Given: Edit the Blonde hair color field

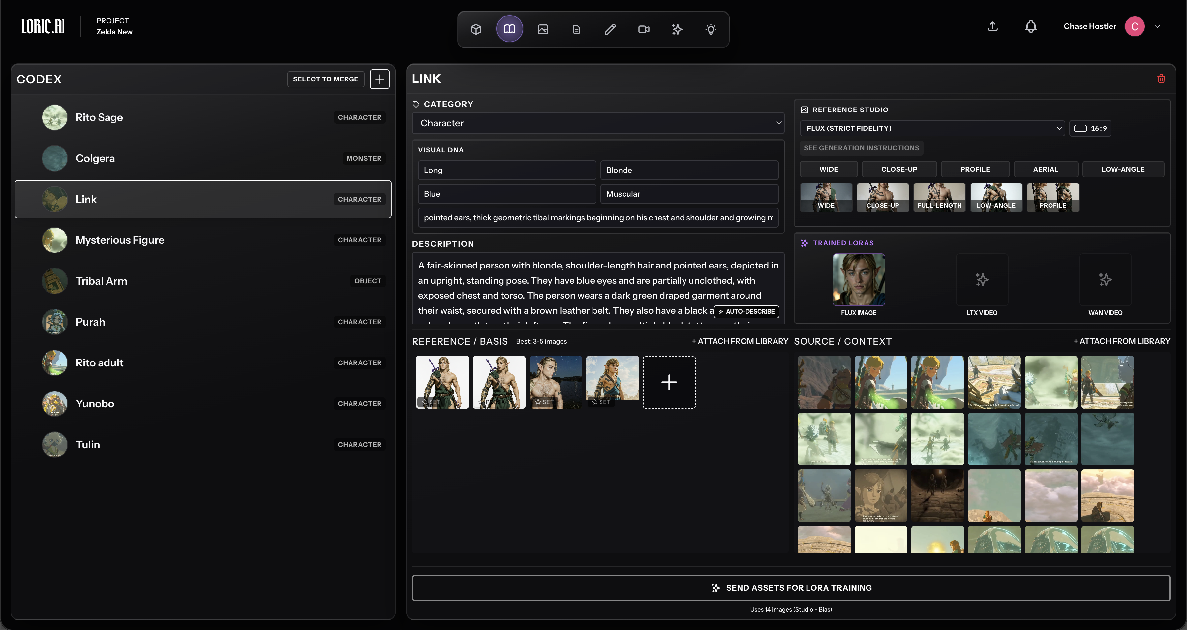Looking at the screenshot, I should pyautogui.click(x=689, y=170).
